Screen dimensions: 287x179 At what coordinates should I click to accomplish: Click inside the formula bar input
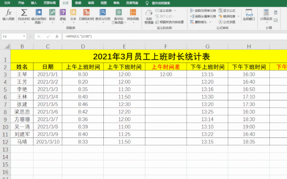[x=175, y=36]
